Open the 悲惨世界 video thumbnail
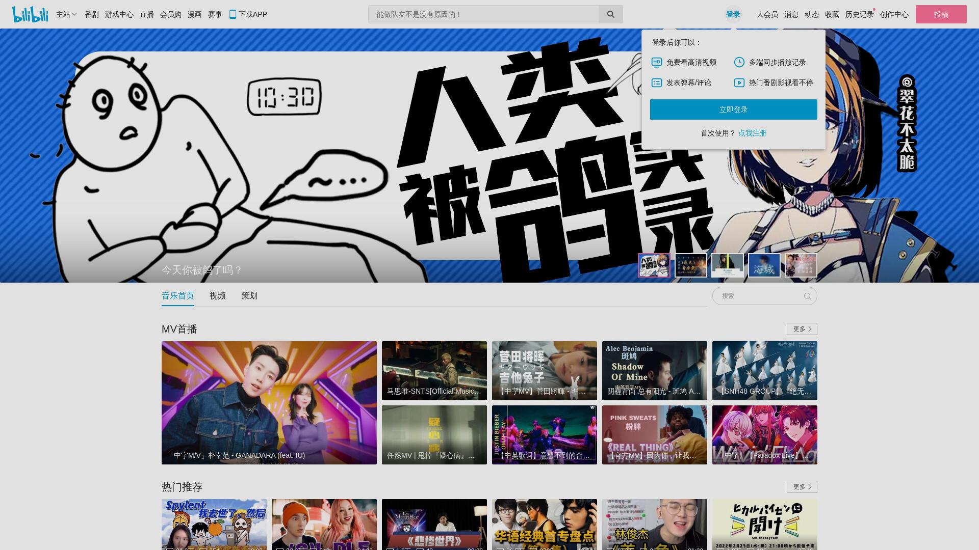Viewport: 979px width, 550px height. (434, 525)
